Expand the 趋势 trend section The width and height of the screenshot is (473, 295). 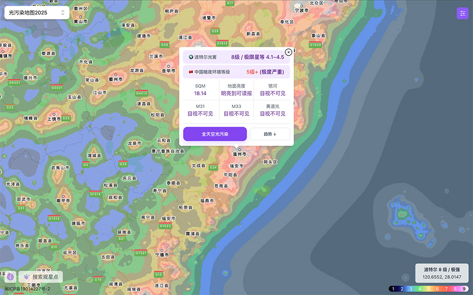point(270,134)
